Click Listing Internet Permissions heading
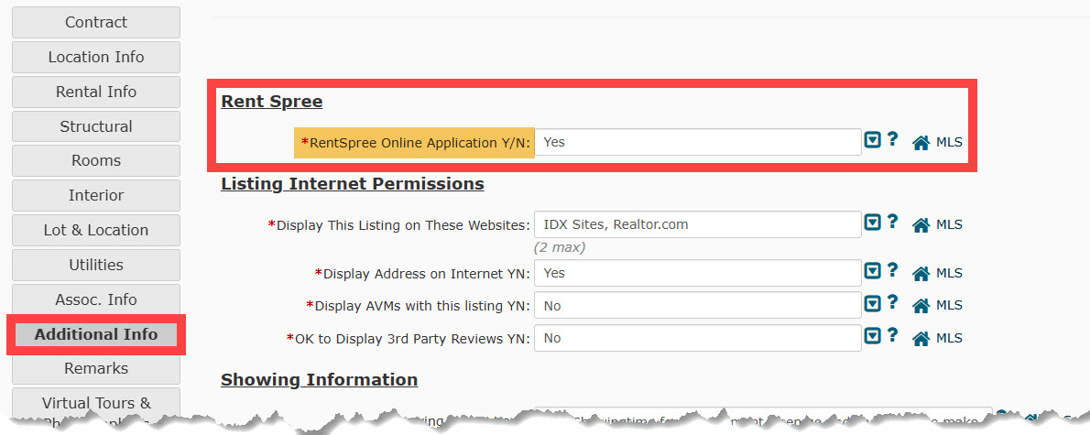This screenshot has height=435, width=1090. pyautogui.click(x=353, y=184)
